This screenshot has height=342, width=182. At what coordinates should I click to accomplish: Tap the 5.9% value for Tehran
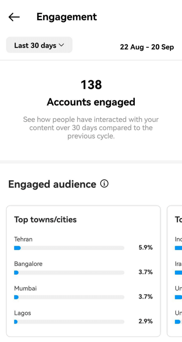146,247
